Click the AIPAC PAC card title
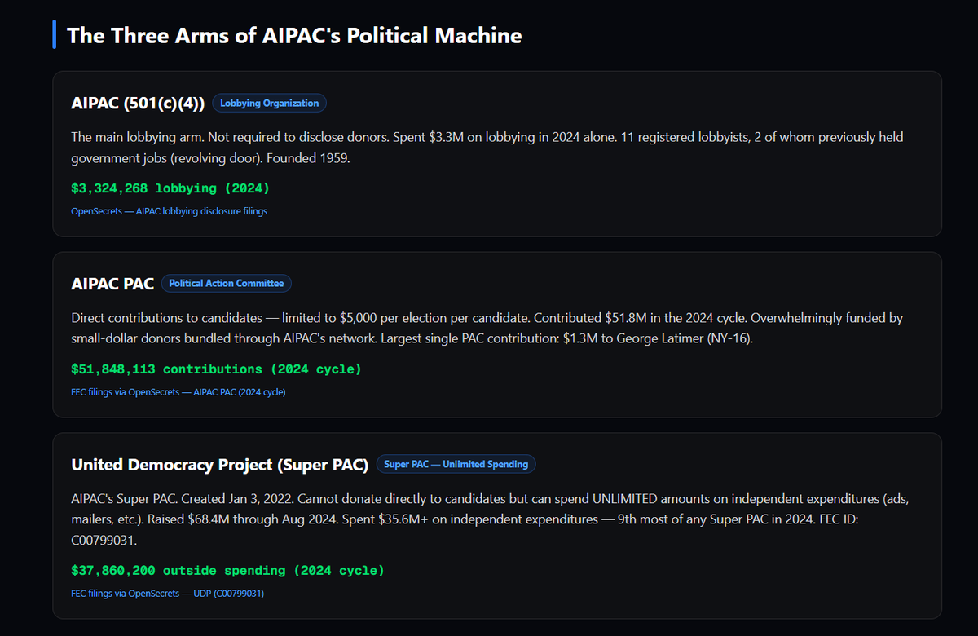Image resolution: width=978 pixels, height=636 pixels. tap(112, 284)
